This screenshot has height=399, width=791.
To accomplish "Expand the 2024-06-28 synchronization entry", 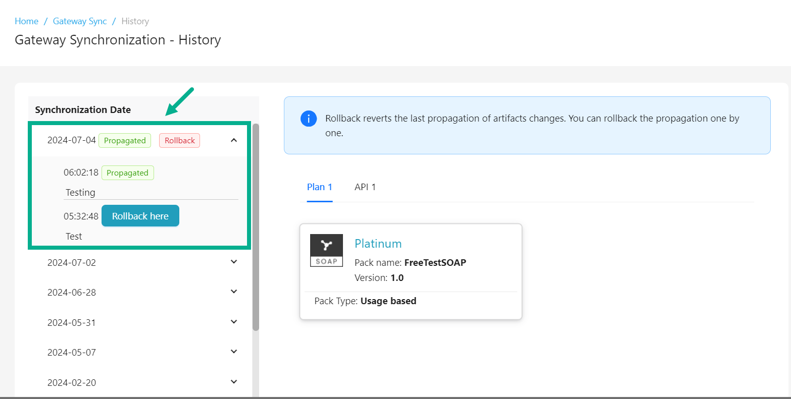I will [234, 292].
